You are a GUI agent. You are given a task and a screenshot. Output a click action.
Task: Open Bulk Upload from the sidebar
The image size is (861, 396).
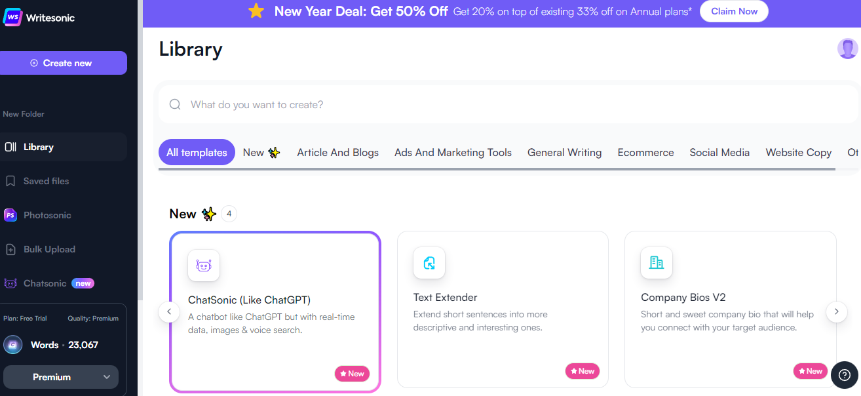(49, 249)
